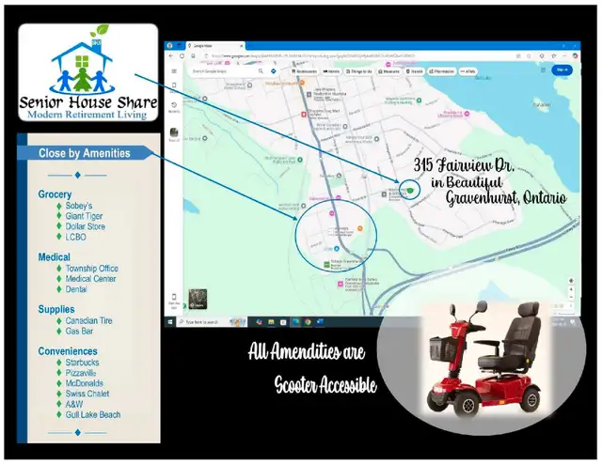Open Google Maps hamburger menu

tap(174, 71)
